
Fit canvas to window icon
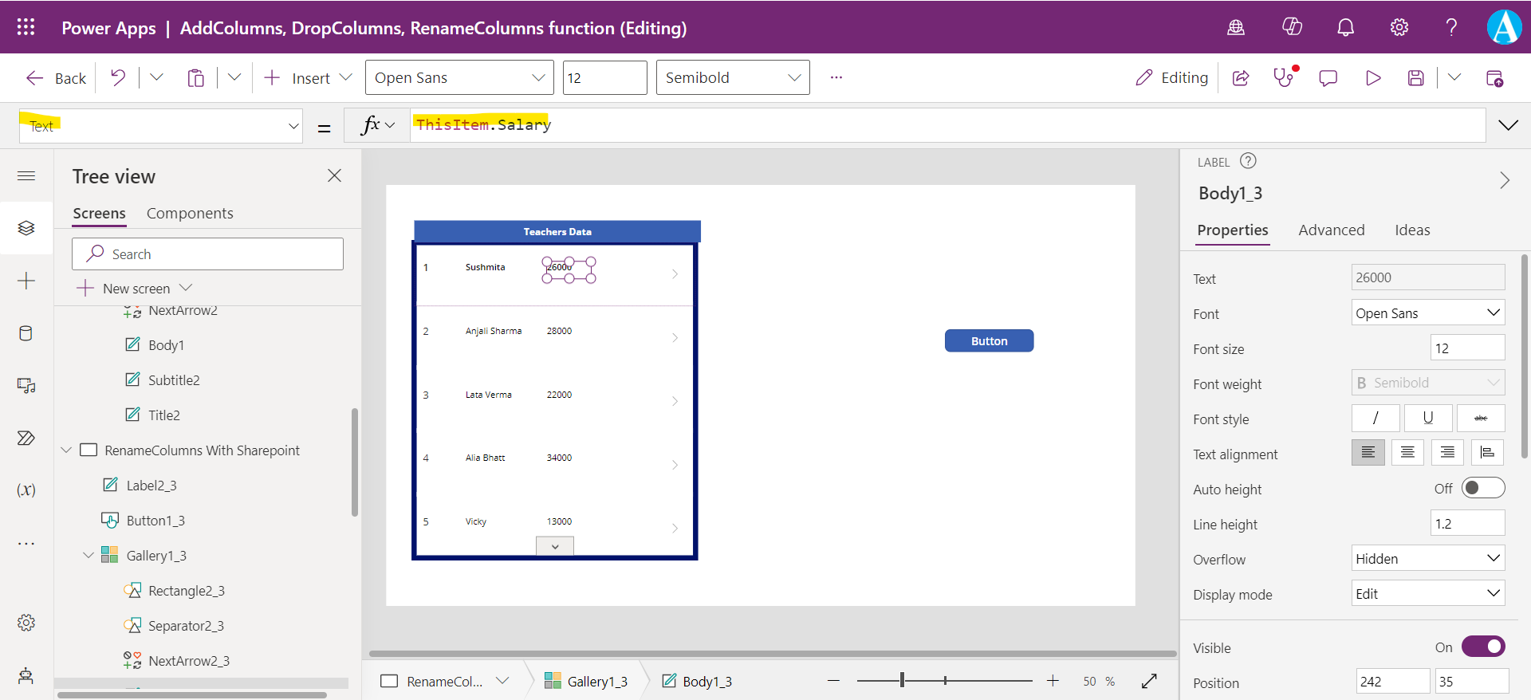pos(1149,681)
